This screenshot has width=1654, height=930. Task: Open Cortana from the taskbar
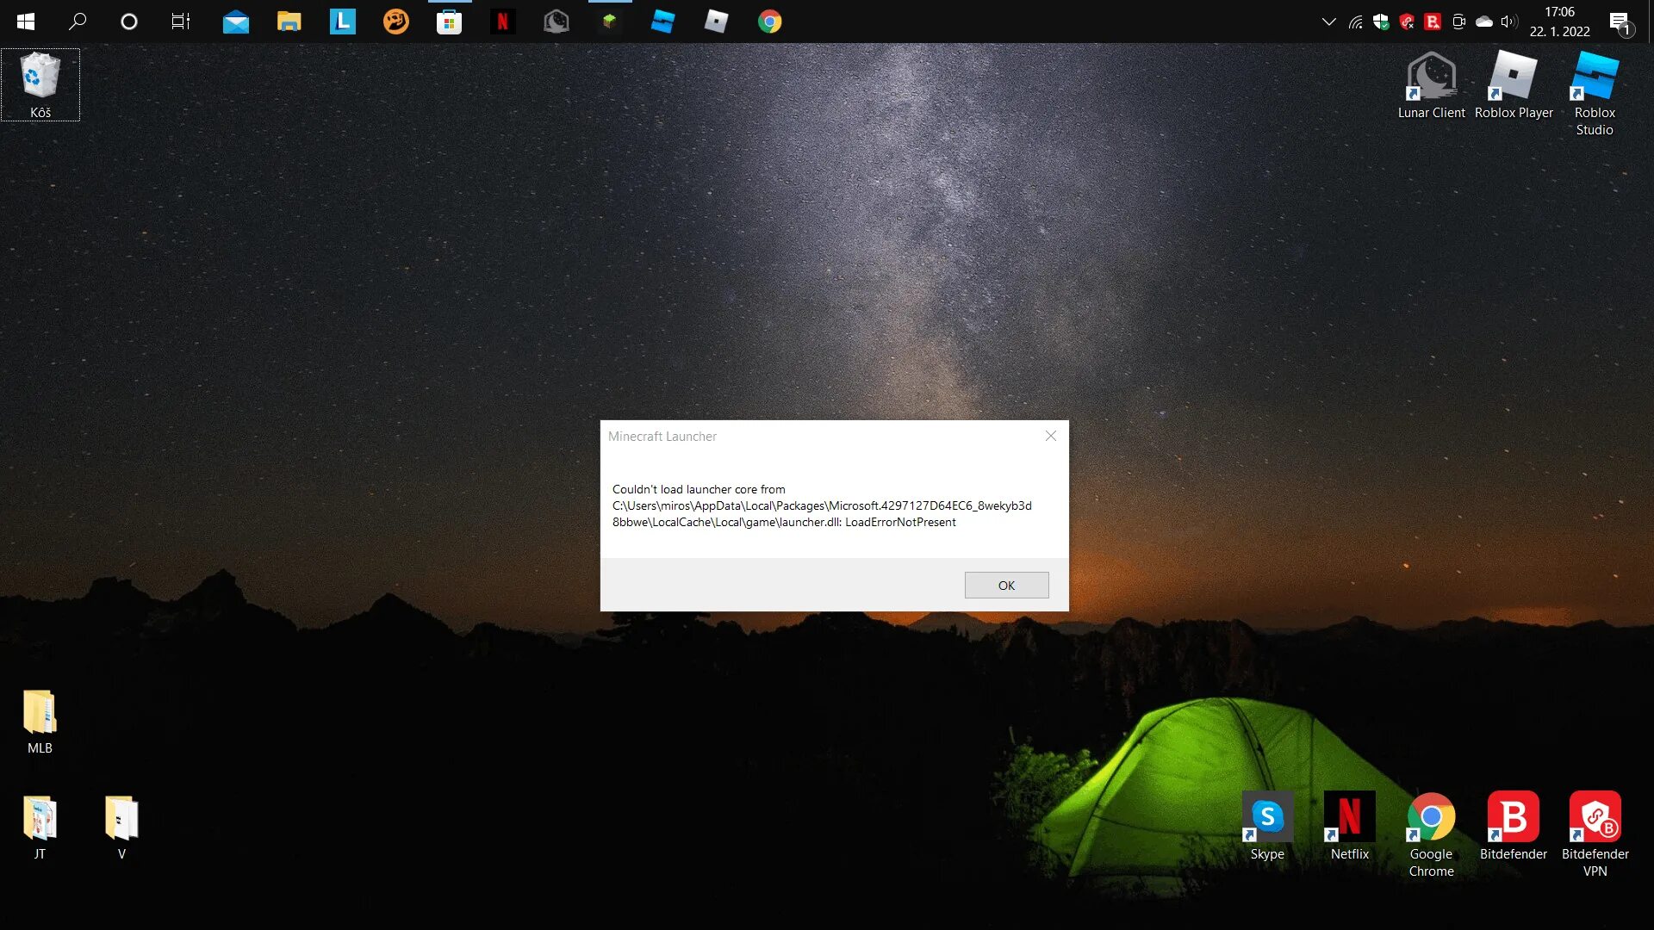coord(129,22)
